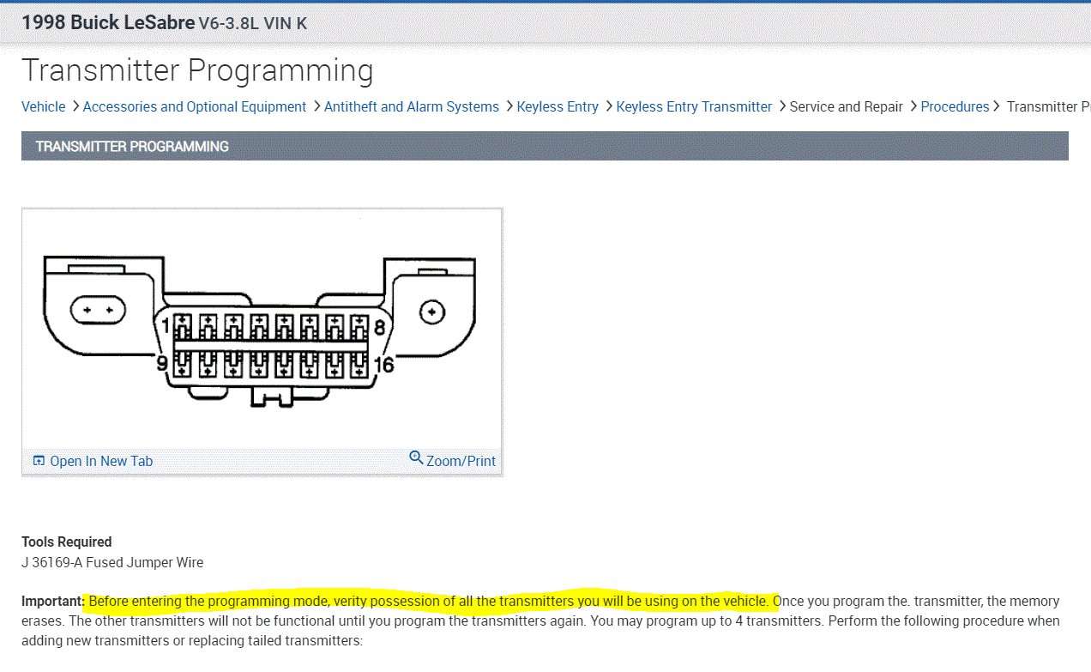Click the J 36169-A Fused Jumper Wire text
This screenshot has width=1091, height=672.
tap(112, 563)
